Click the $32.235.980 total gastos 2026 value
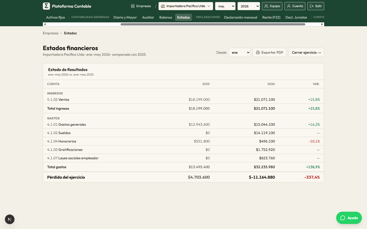 [264, 167]
